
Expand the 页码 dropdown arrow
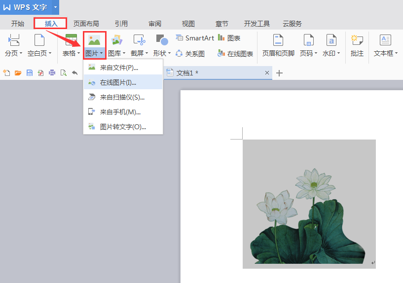coord(316,53)
